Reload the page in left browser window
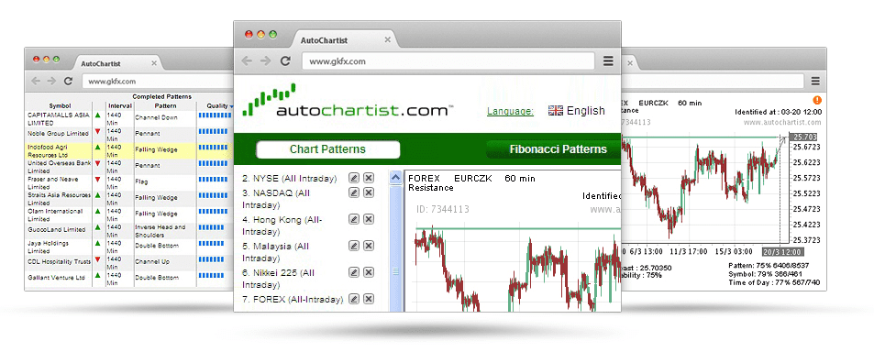The image size is (874, 352). point(68,81)
